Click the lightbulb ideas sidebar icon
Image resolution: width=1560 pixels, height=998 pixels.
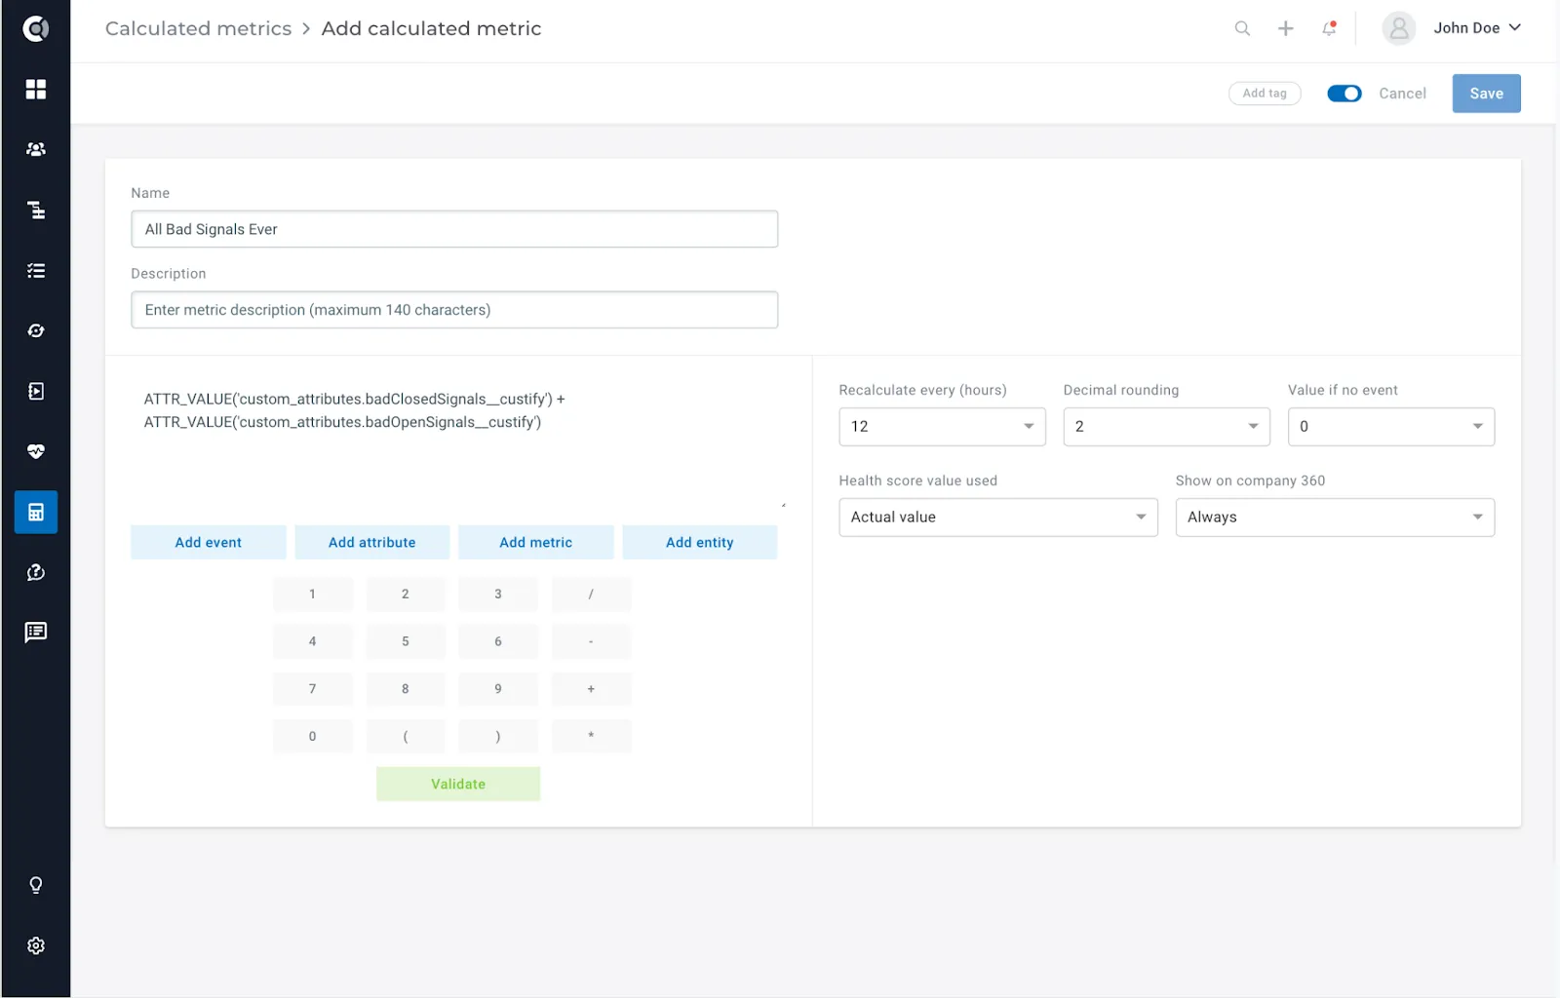point(36,885)
